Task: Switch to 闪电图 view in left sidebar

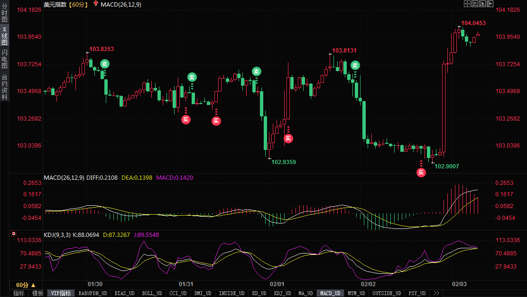Action: 4,59
